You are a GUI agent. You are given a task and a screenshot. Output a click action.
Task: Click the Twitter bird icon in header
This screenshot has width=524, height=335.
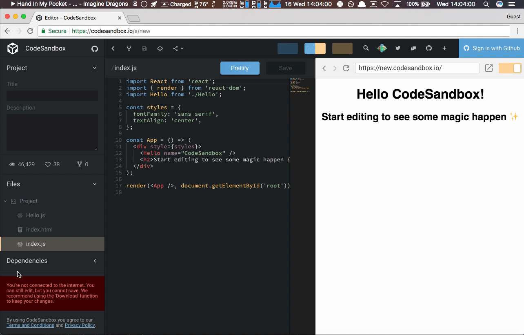click(397, 48)
